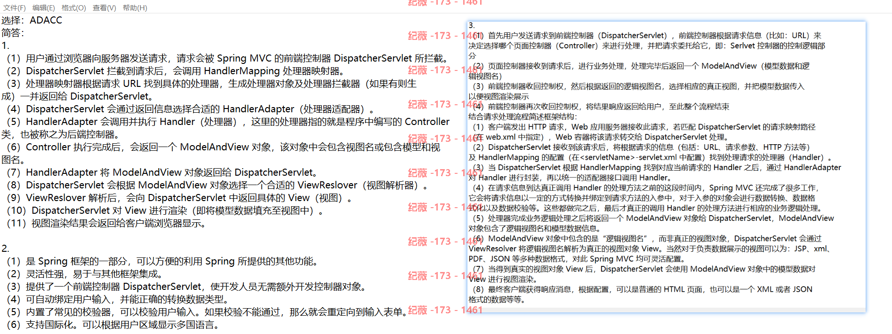The width and height of the screenshot is (892, 334).
Task: Click line (11) 视图渲染结果会返回给客户端
Action: coord(106,223)
